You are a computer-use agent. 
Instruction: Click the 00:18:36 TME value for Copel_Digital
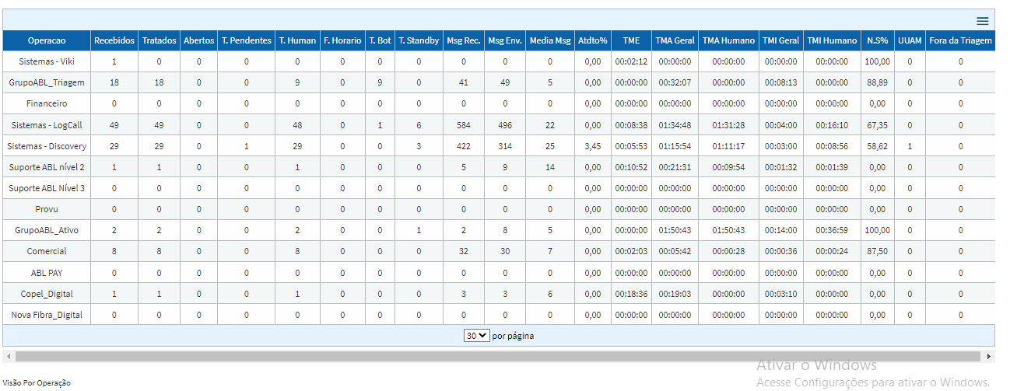[x=631, y=294]
